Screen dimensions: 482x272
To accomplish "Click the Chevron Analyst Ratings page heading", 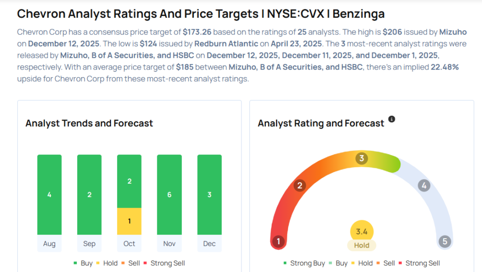I will [201, 14].
